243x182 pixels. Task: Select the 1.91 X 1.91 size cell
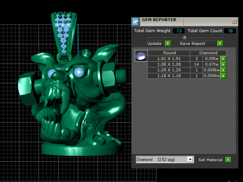(169, 59)
